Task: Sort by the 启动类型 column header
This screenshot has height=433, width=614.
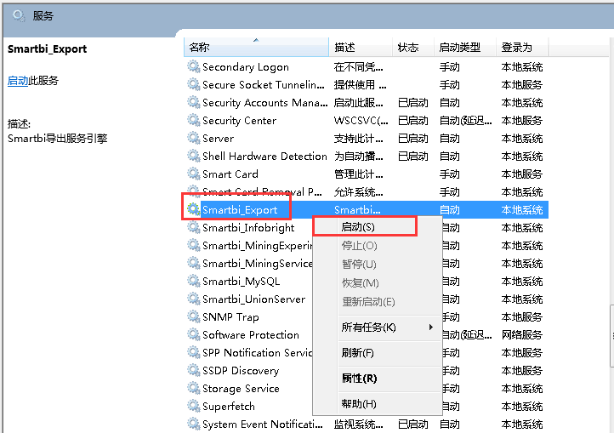Action: [465, 48]
